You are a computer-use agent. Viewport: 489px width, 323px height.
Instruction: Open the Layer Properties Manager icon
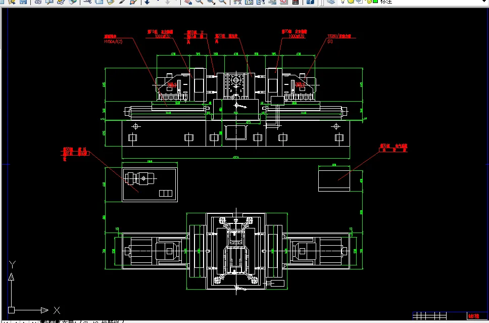[x=331, y=2]
